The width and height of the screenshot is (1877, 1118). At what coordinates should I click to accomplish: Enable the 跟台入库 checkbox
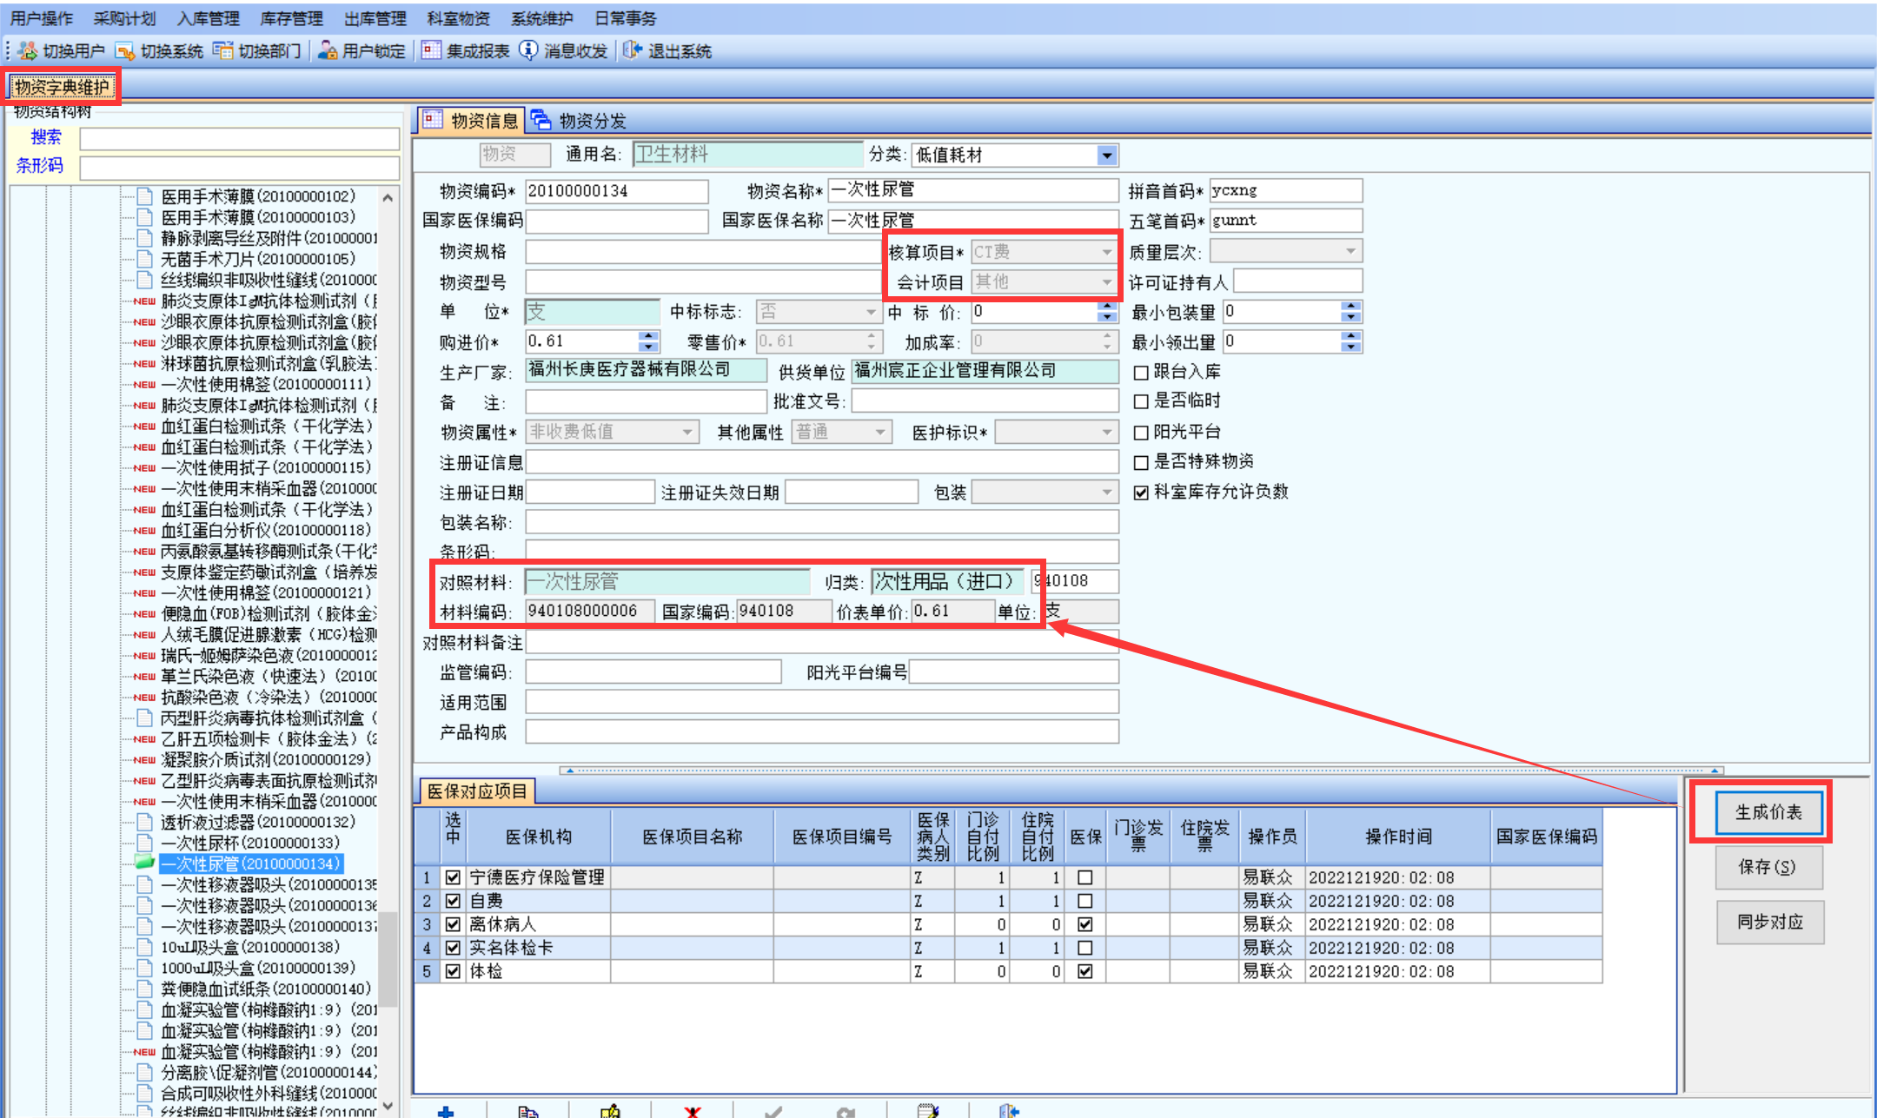pyautogui.click(x=1141, y=373)
